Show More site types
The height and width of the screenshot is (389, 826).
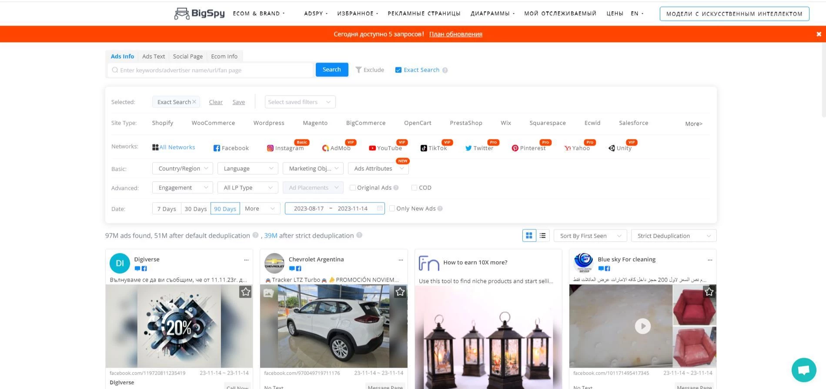(x=694, y=123)
